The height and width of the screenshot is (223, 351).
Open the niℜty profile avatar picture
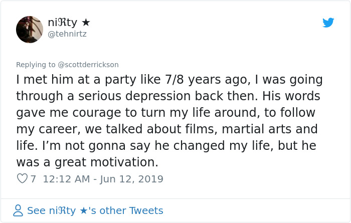30,29
